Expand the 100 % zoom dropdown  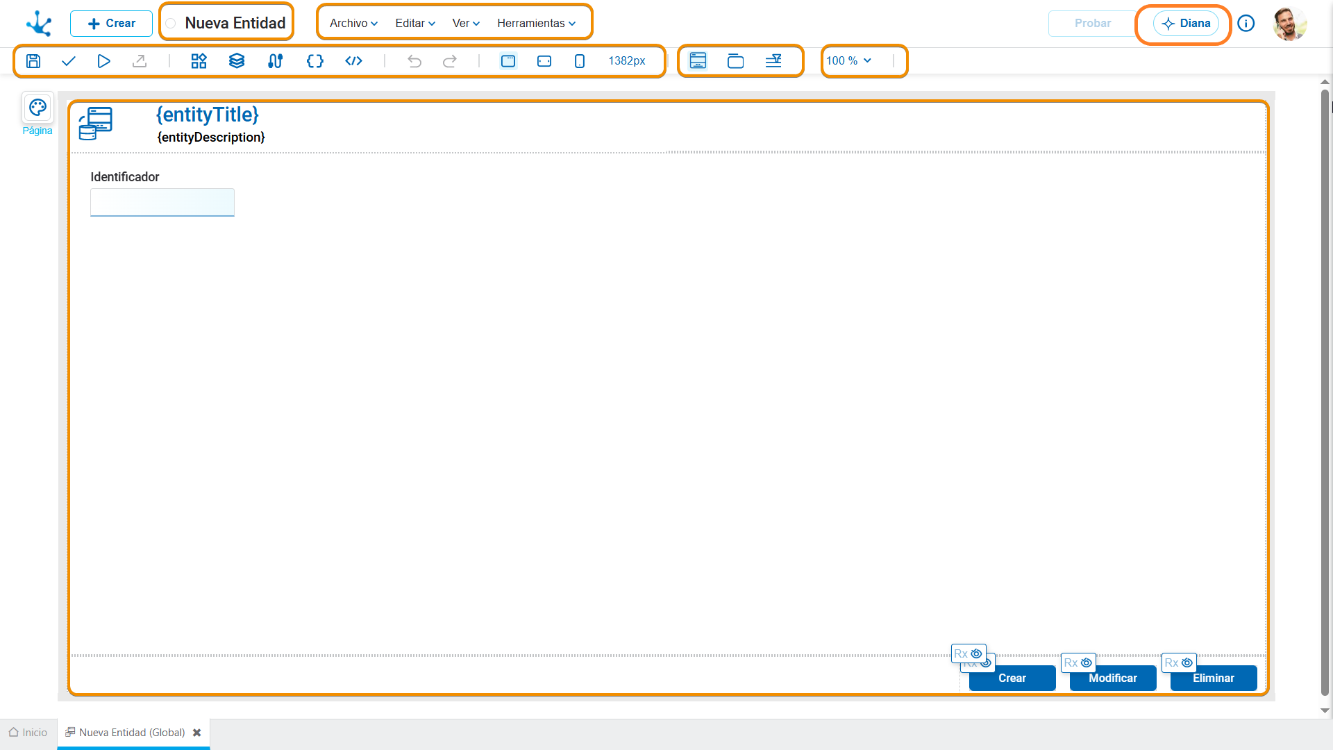848,61
